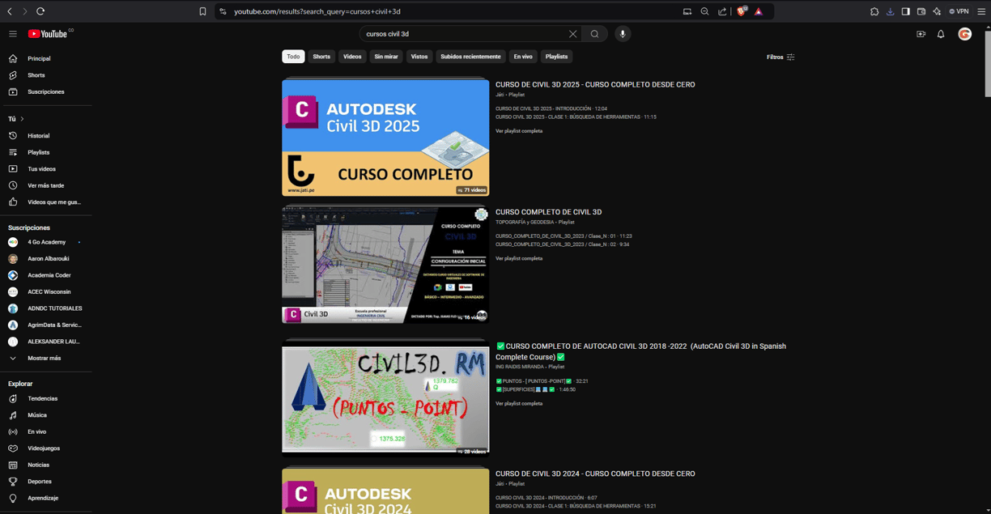991x514 pixels.
Task: Click the address bar URL
Action: pos(317,11)
